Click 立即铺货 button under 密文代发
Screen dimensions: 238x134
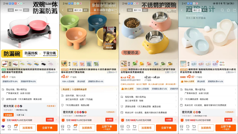(9, 115)
